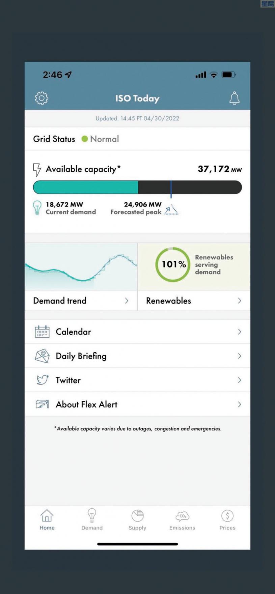Tap the available capacity progress bar
The width and height of the screenshot is (275, 594).
click(137, 187)
